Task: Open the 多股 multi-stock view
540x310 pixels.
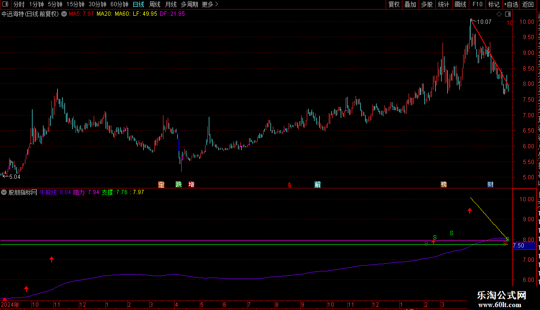Action: (427, 4)
